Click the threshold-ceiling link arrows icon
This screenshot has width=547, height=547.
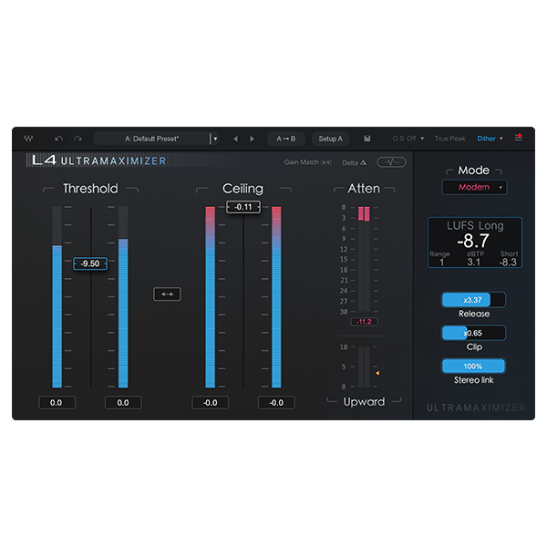[167, 294]
